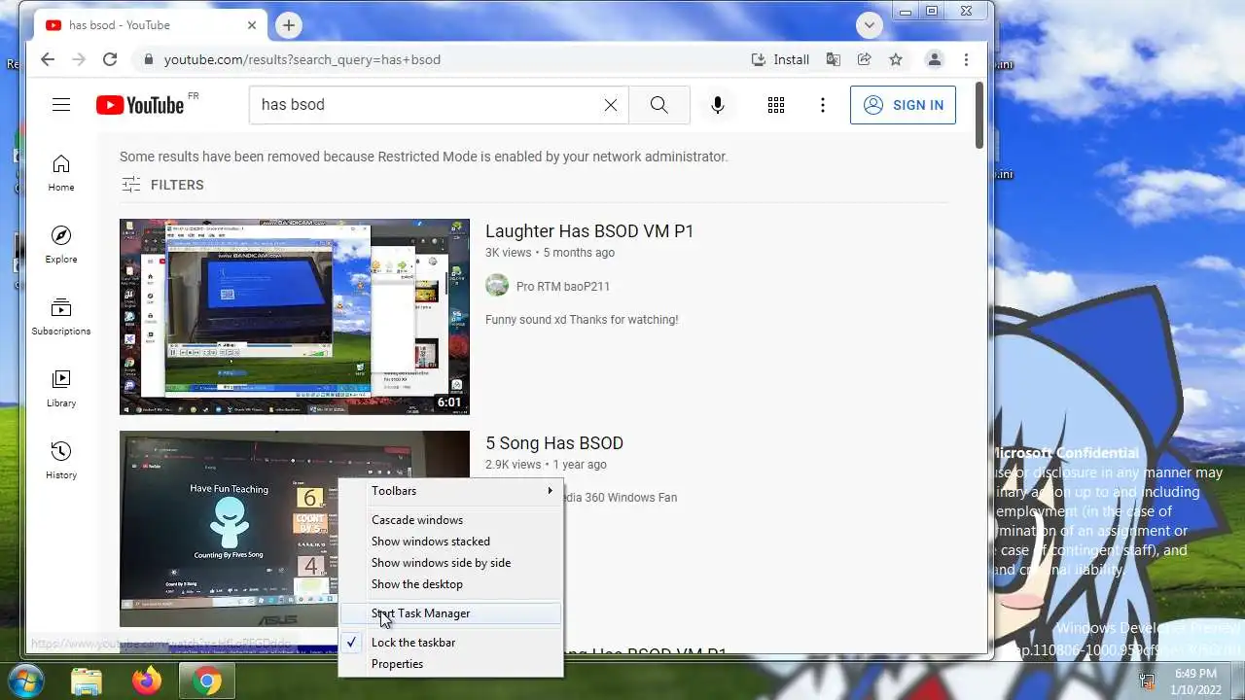Select Start Task Manager
Image resolution: width=1245 pixels, height=700 pixels.
[x=450, y=613]
